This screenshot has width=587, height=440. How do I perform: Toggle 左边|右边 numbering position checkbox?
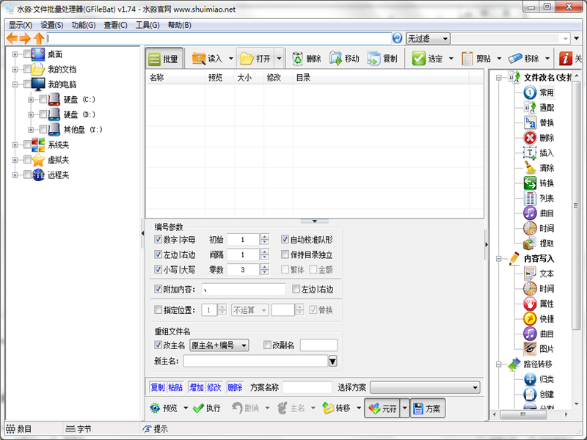point(158,254)
